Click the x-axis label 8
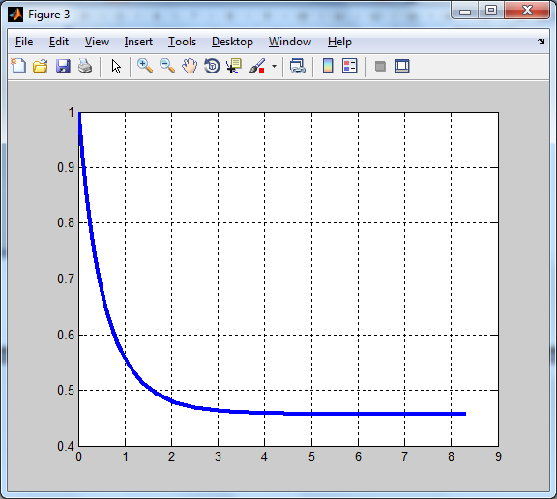 coord(451,456)
